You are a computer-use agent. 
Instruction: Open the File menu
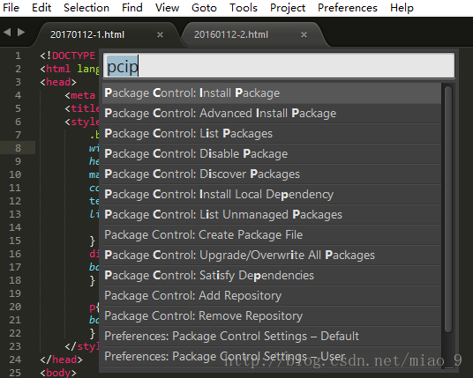[11, 8]
